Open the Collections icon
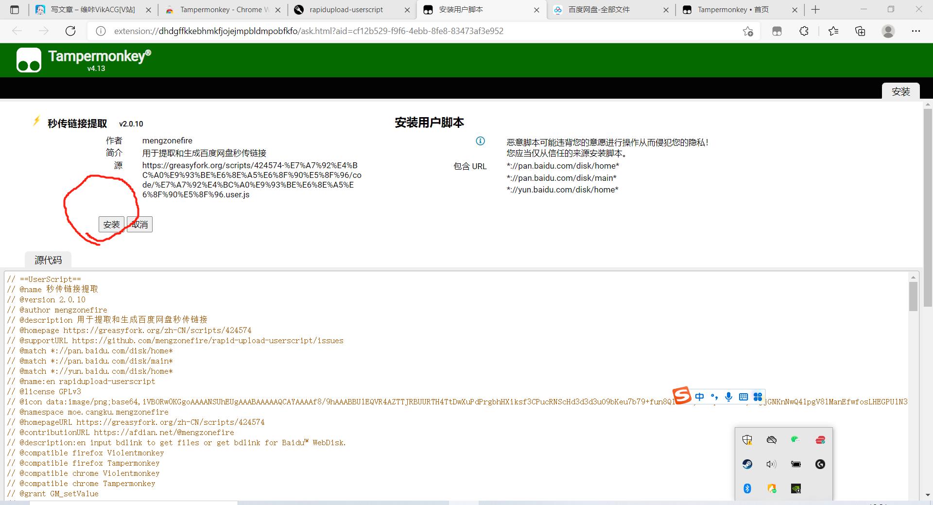The width and height of the screenshot is (933, 505). [860, 31]
